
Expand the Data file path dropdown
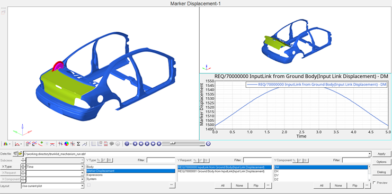click(x=369, y=154)
